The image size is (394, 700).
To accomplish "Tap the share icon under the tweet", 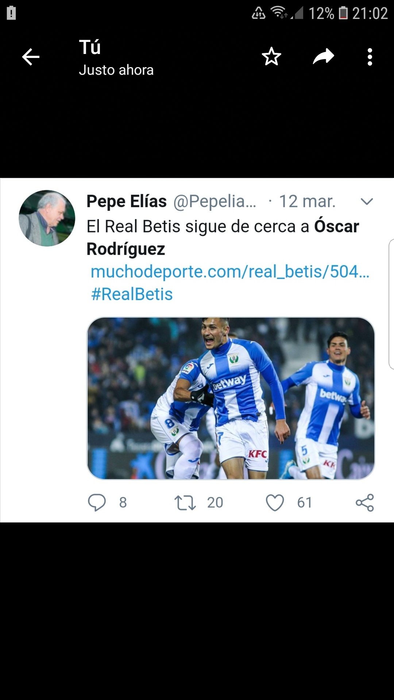I will [365, 503].
